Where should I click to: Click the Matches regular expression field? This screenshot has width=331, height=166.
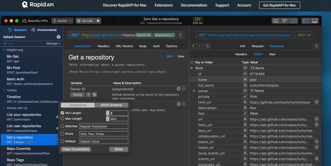104,126
